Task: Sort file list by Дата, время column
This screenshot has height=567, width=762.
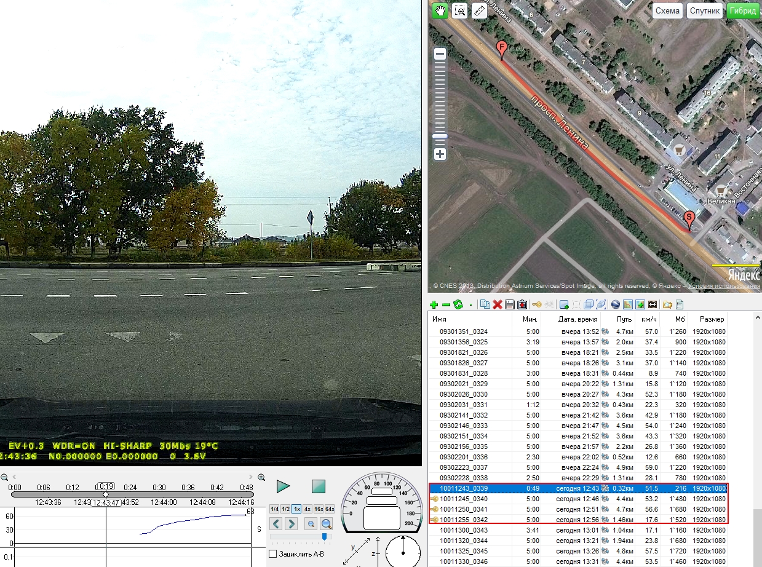Action: pyautogui.click(x=578, y=319)
